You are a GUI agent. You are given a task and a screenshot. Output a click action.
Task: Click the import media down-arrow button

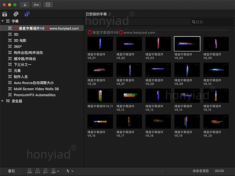[25, 5]
